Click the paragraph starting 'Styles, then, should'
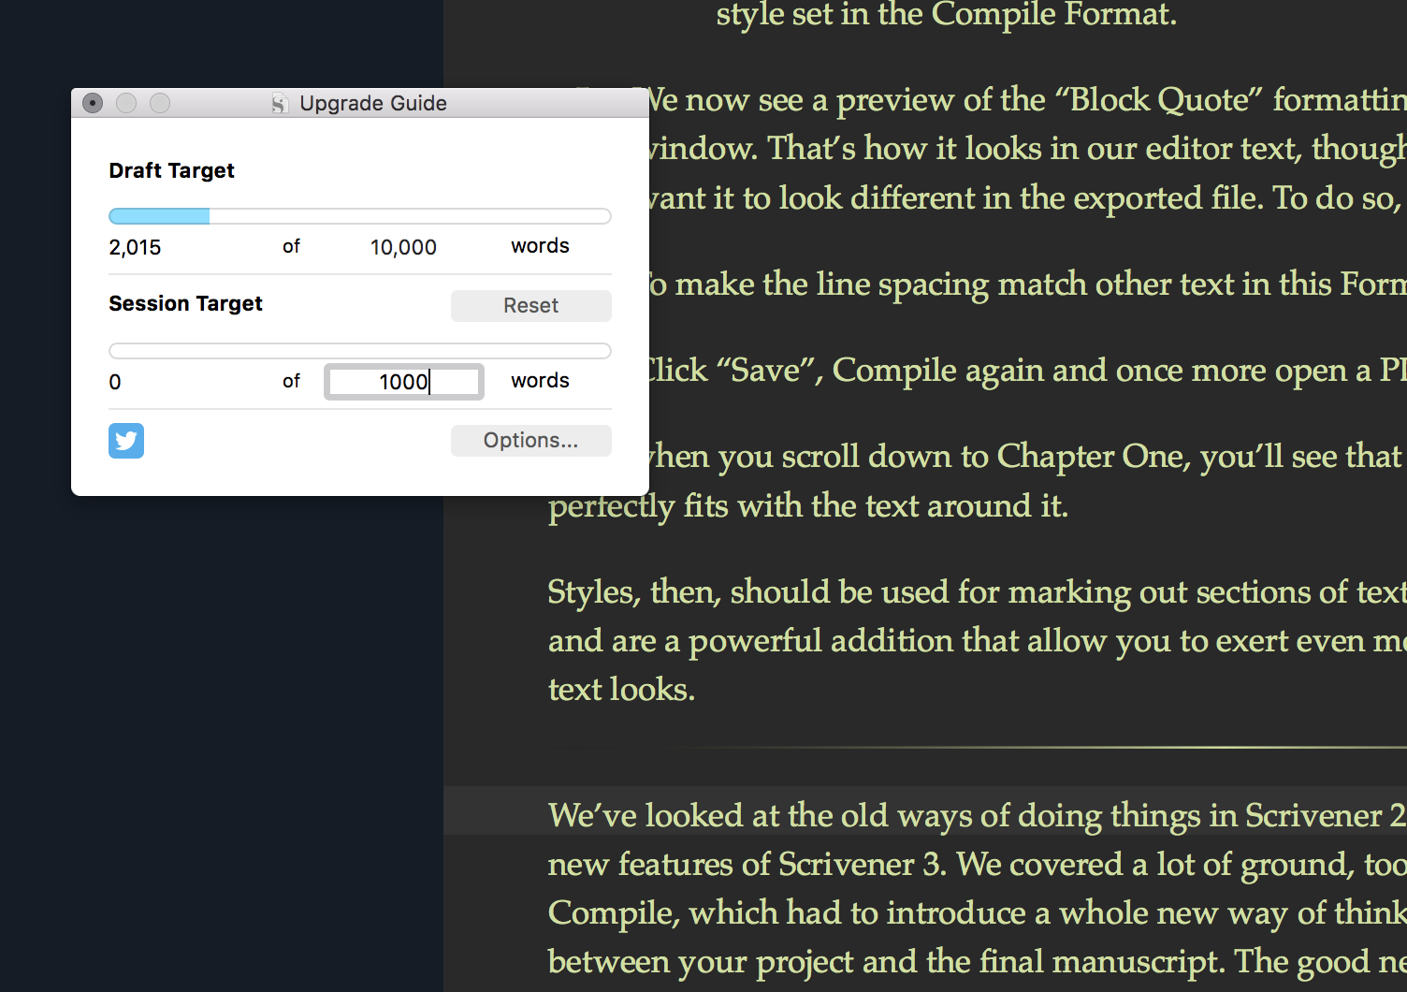1407x992 pixels. (977, 641)
